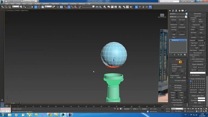Activate the Select and Move tool
Image resolution: width=208 pixels, height=117 pixels.
tap(36, 7)
